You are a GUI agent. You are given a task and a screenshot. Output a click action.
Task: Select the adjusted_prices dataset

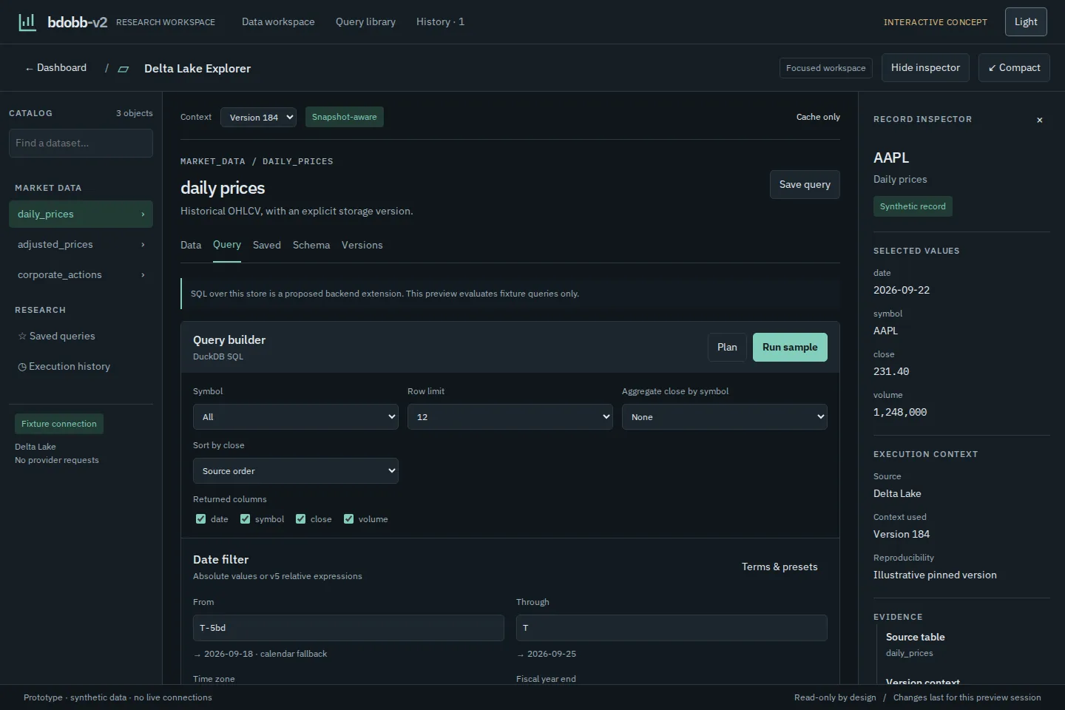[x=81, y=245]
